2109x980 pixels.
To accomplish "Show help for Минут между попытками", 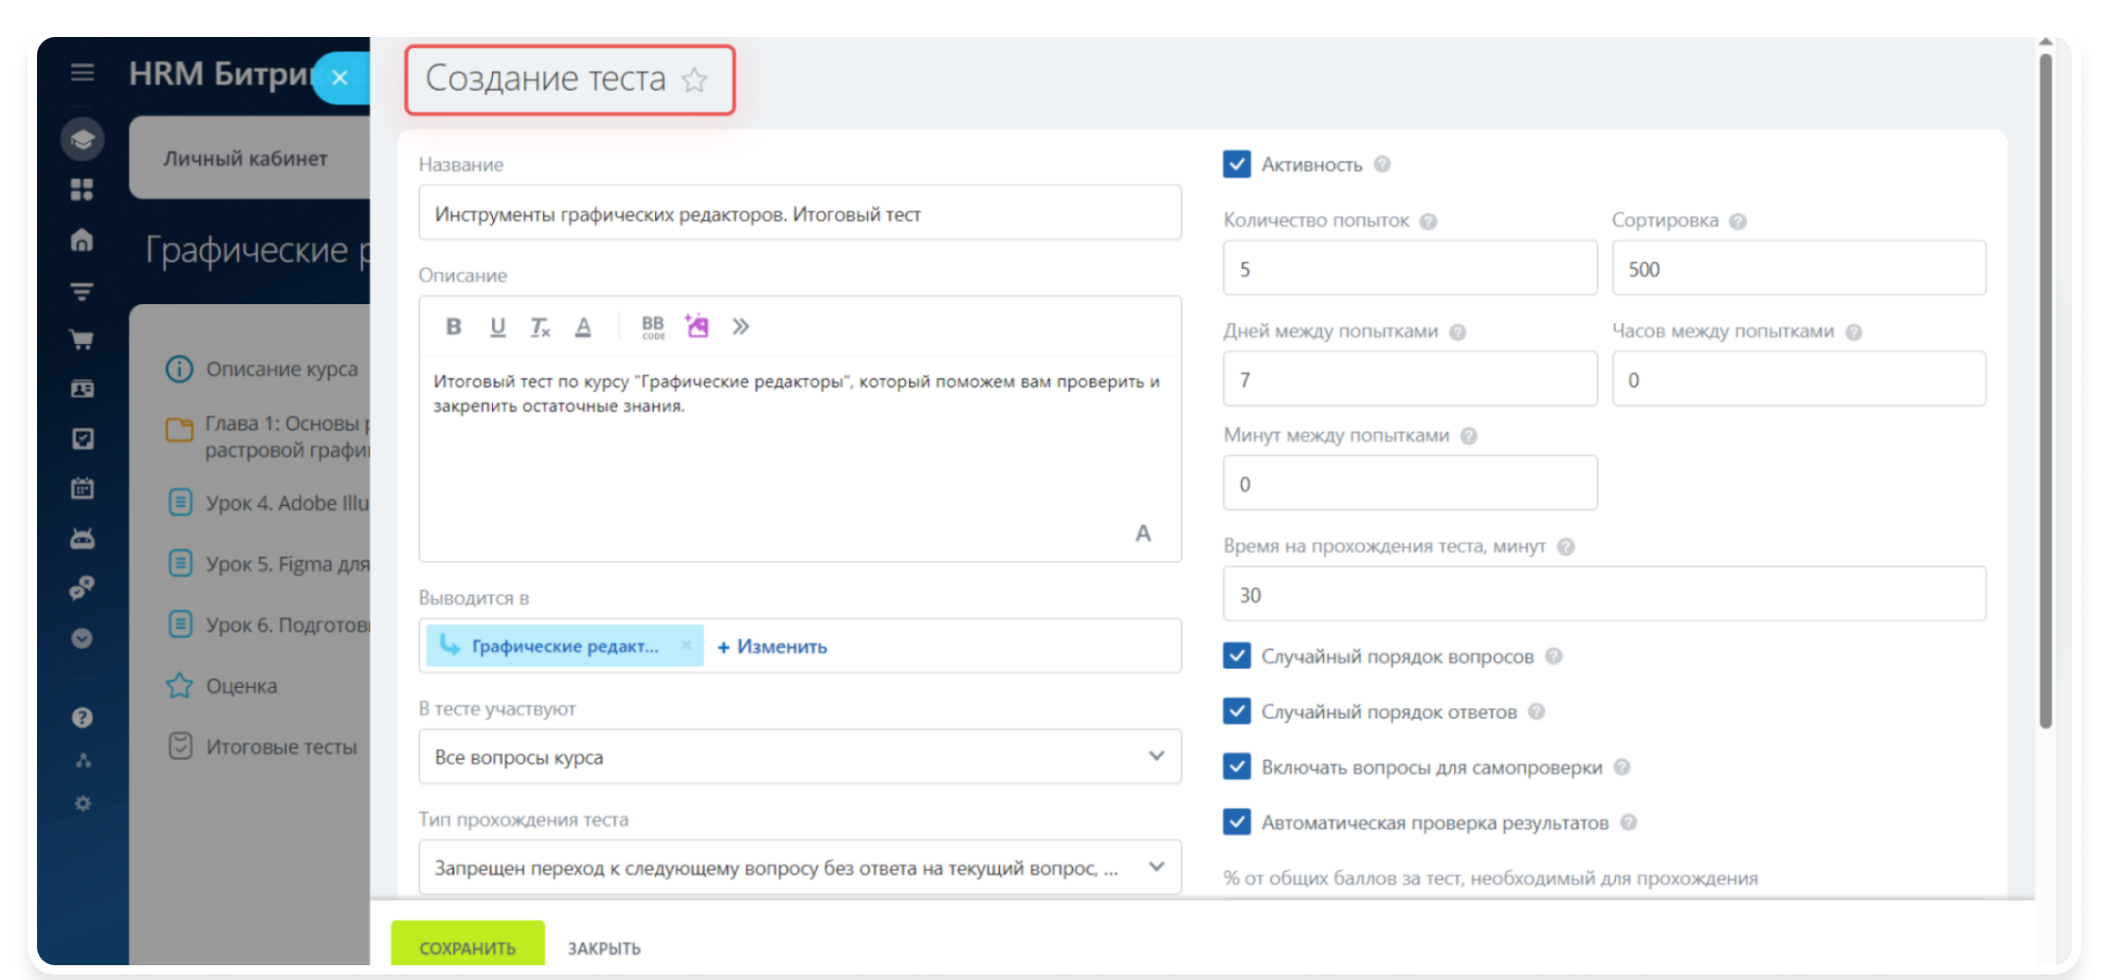I will 1469,435.
